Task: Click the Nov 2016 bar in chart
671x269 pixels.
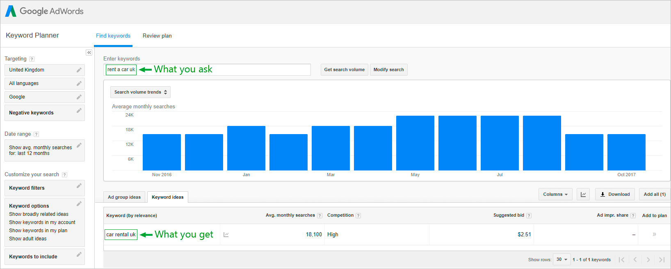Action: (x=162, y=152)
